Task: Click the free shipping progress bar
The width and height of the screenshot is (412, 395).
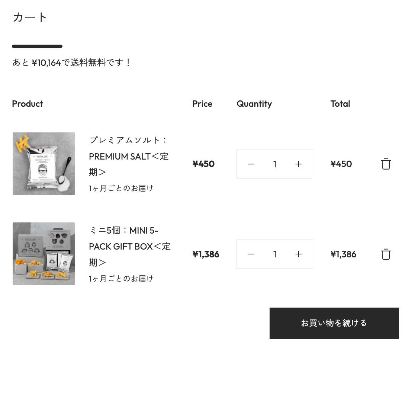Action: coord(37,46)
